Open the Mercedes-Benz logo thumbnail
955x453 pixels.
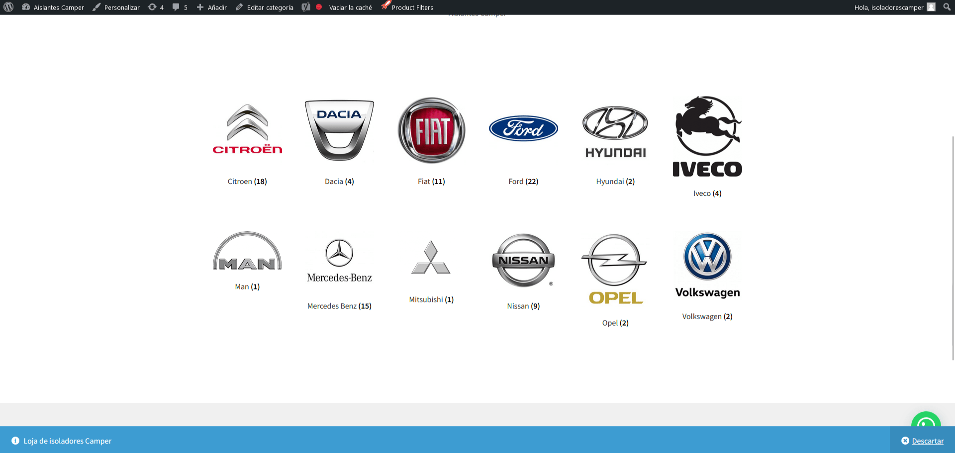click(x=339, y=260)
